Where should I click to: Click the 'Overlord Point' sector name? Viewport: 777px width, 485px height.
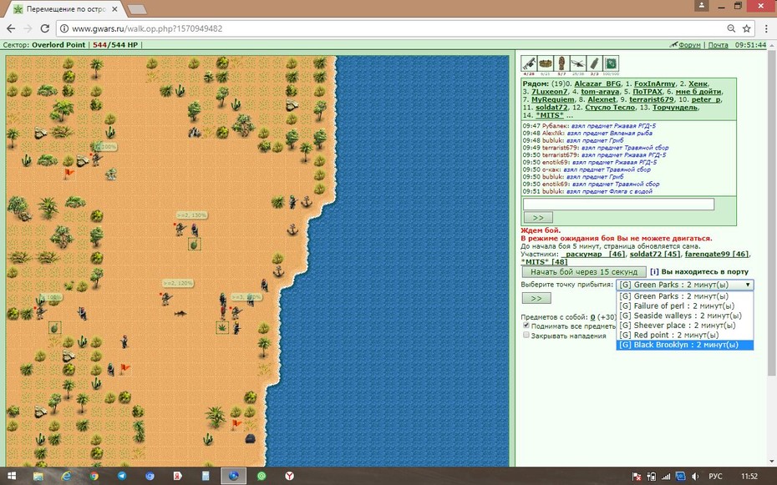[58, 44]
